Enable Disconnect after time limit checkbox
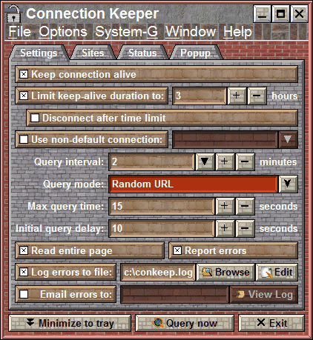Viewport: 313px width, 340px height. 35,118
